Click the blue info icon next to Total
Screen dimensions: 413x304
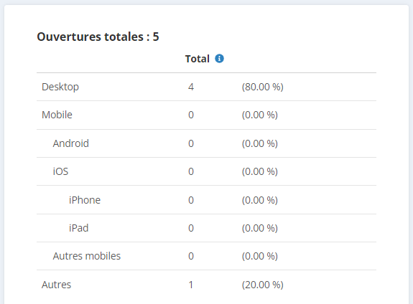[219, 58]
